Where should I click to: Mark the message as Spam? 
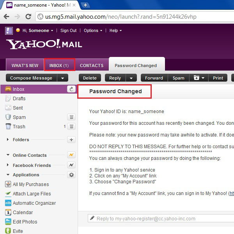[179, 78]
